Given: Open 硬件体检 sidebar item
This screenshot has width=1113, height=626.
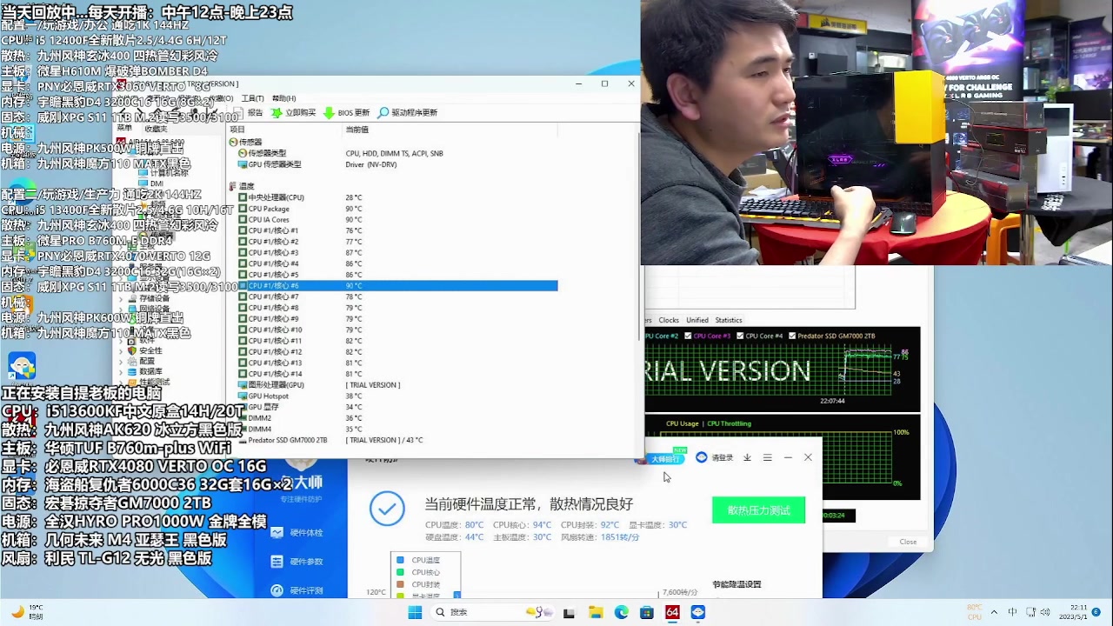Looking at the screenshot, I should [297, 533].
